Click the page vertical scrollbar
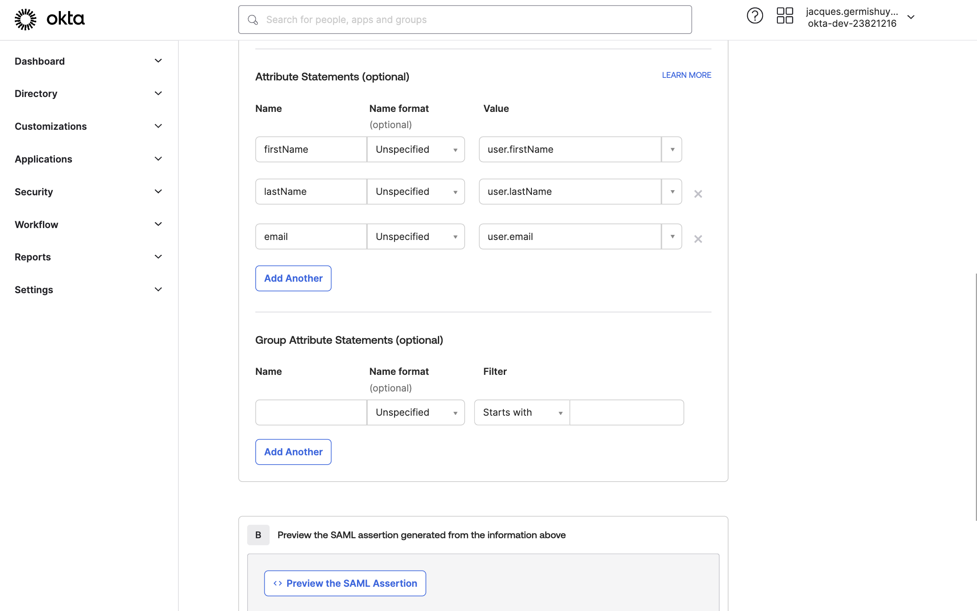977x611 pixels. [975, 397]
